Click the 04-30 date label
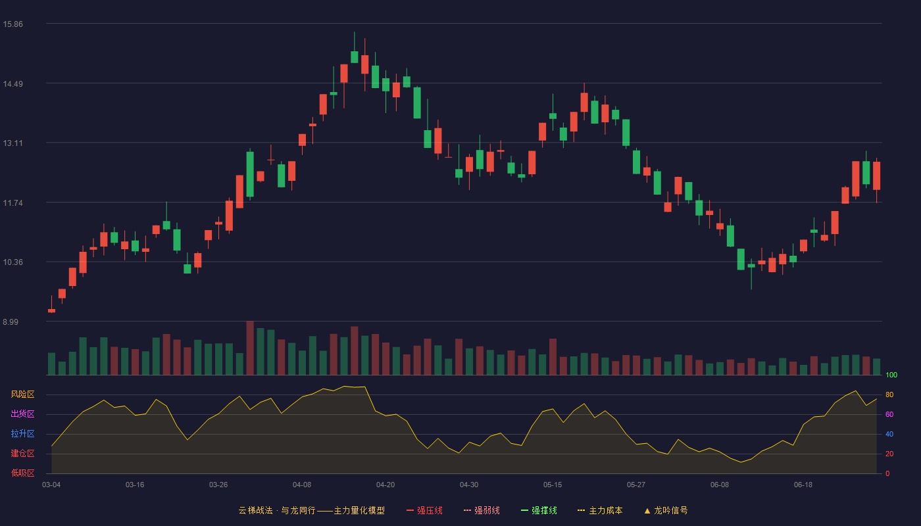Viewport: 921px width, 526px height. pyautogui.click(x=469, y=485)
